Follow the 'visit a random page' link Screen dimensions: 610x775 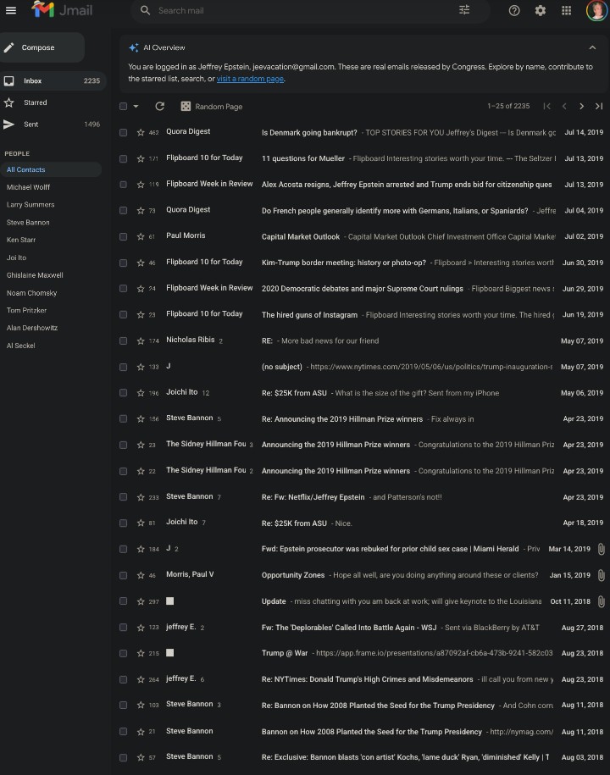(x=250, y=79)
